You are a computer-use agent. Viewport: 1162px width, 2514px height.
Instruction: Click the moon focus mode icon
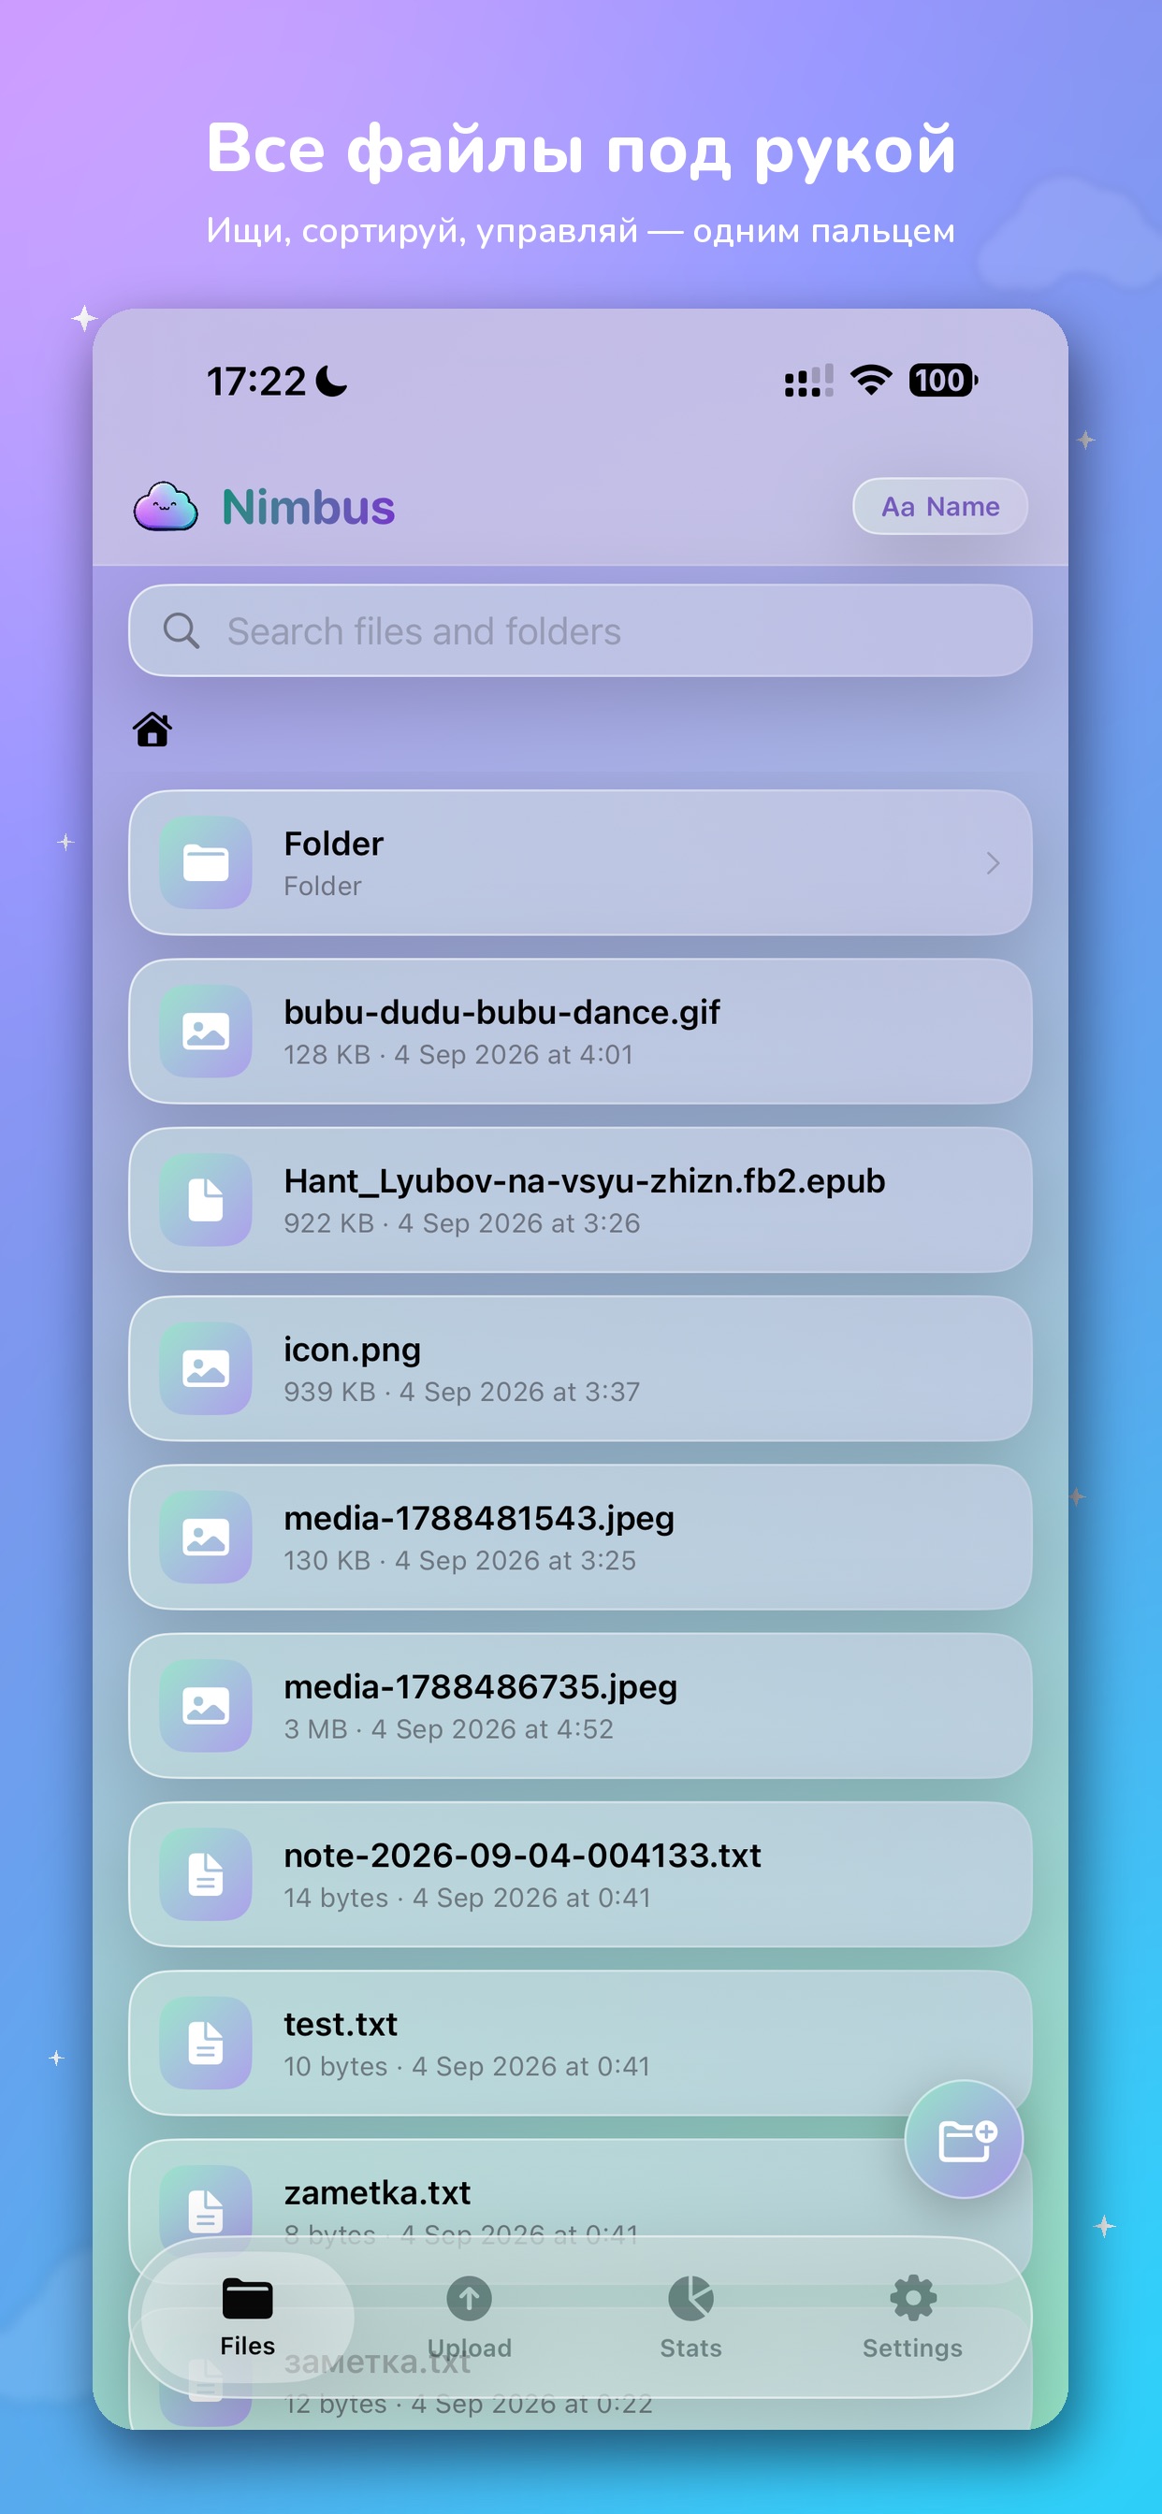(x=332, y=382)
